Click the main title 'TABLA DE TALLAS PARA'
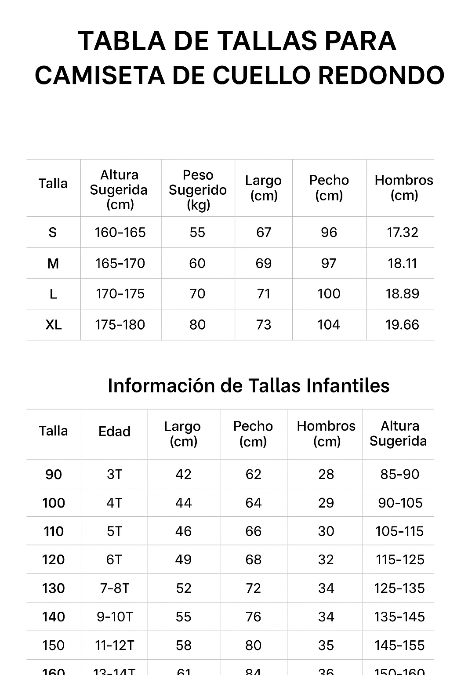This screenshot has width=450, height=675. click(237, 41)
